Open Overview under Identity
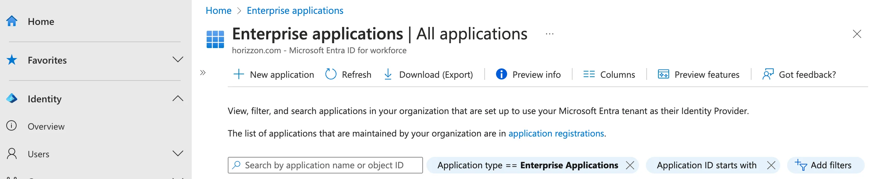This screenshot has width=873, height=179. coord(46,126)
